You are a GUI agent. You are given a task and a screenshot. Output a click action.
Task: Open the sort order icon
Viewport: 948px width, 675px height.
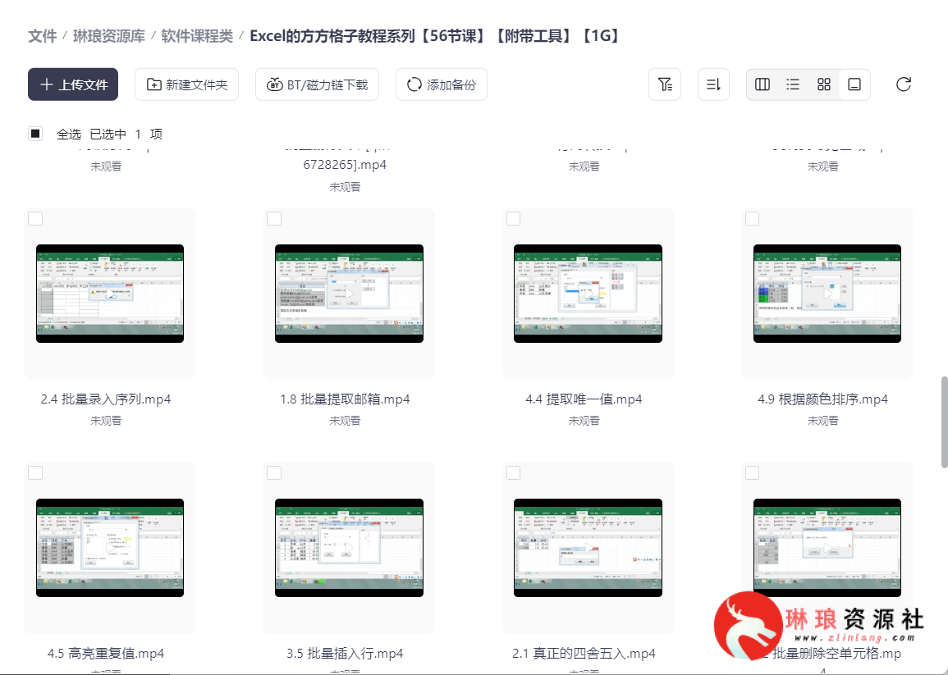click(713, 84)
